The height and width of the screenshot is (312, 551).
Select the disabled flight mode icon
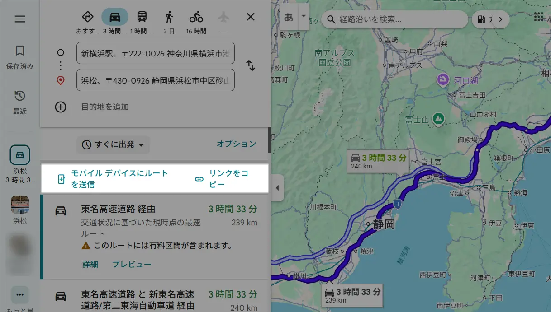click(223, 17)
